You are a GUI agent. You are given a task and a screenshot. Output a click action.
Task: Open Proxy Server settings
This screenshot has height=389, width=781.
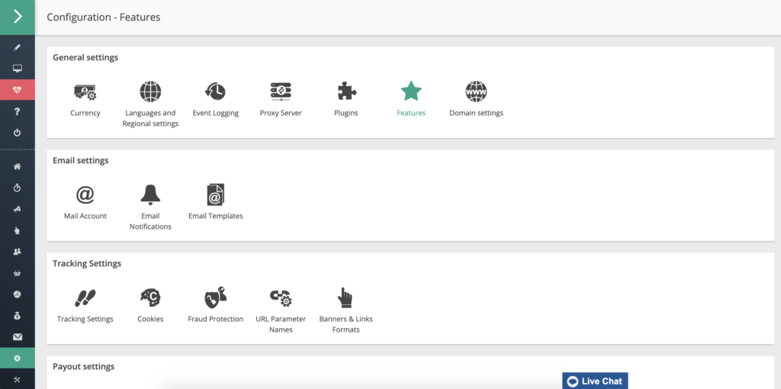click(x=281, y=92)
